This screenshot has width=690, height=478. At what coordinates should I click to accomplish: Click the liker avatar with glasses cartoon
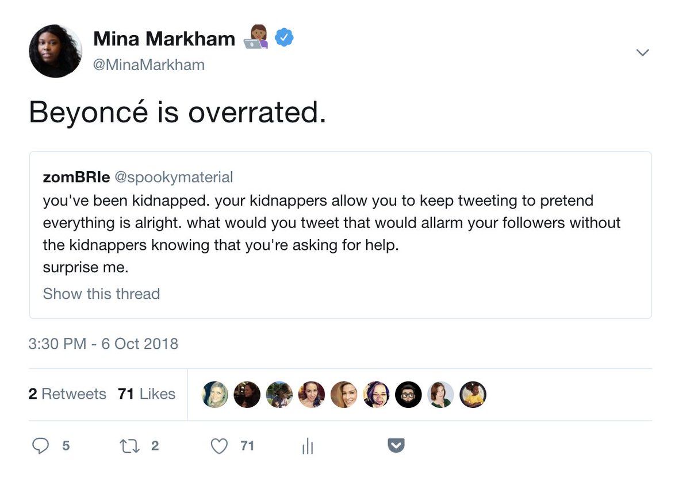pos(409,395)
